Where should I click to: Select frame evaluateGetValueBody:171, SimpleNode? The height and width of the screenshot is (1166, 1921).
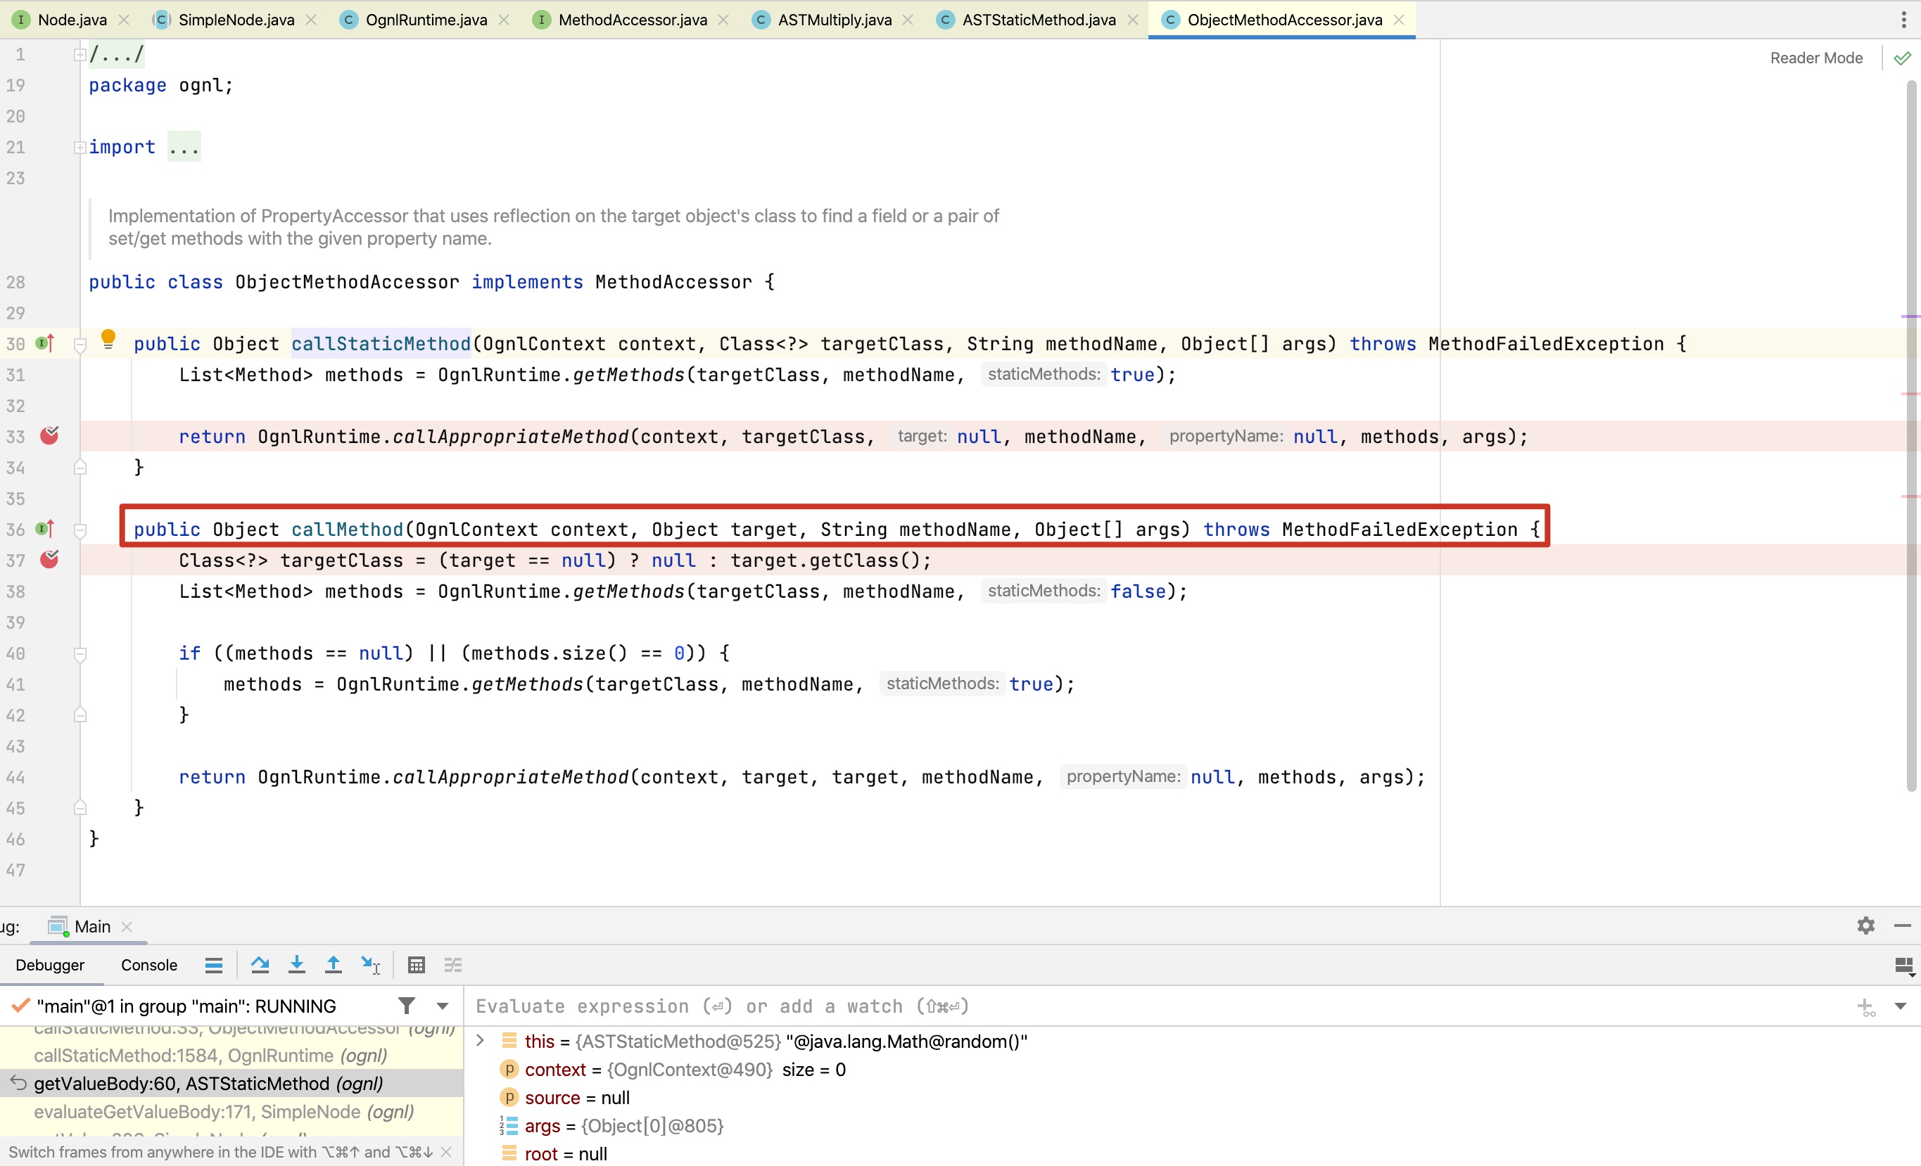click(232, 1111)
